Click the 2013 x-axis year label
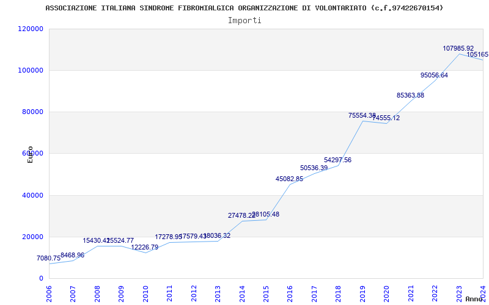489x305 pixels. [218, 294]
